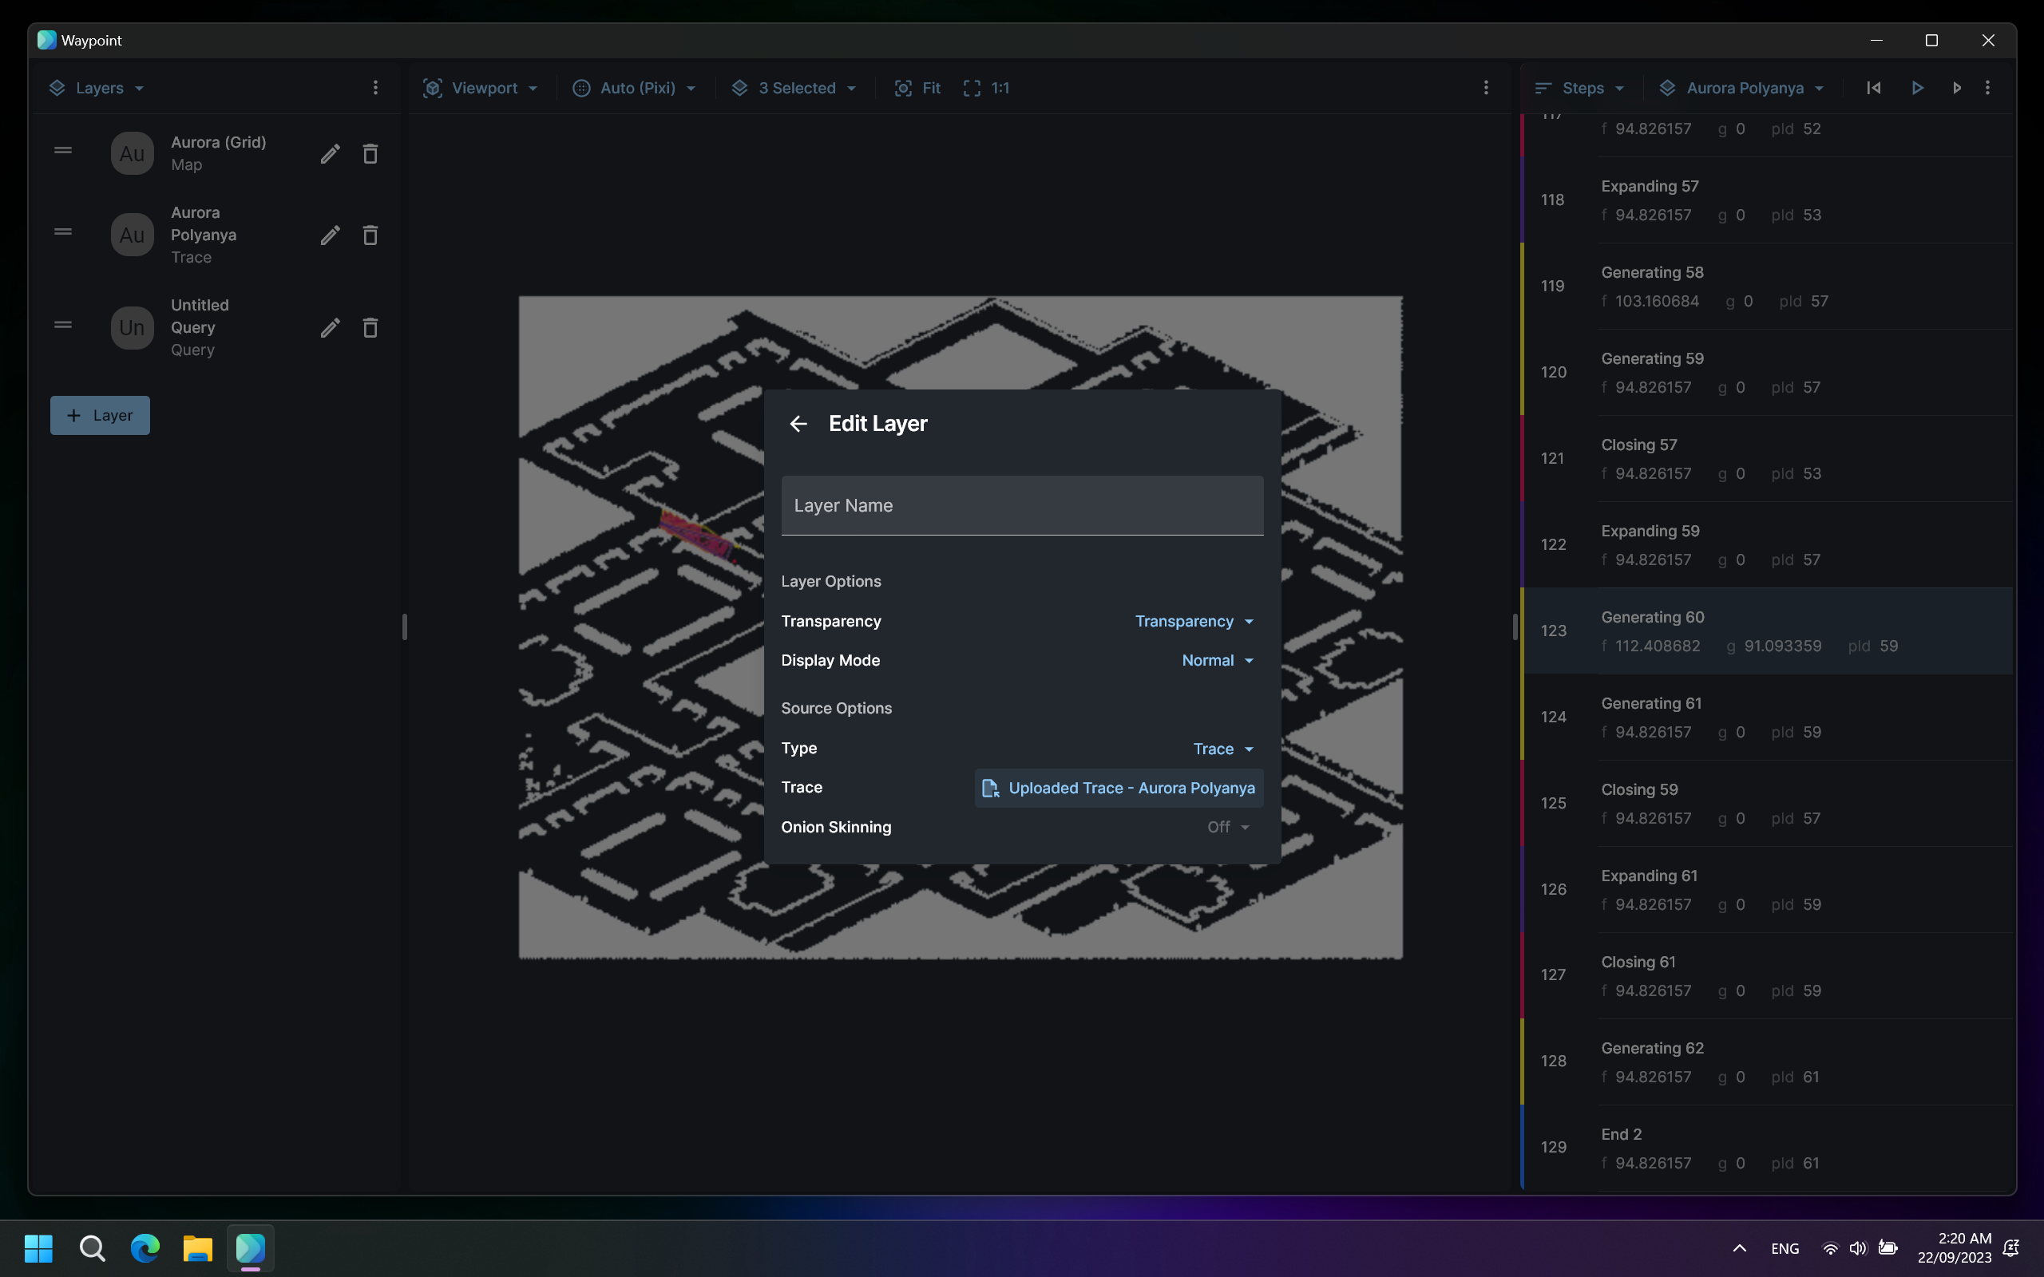The image size is (2044, 1277).
Task: Step forward one step
Action: point(1956,88)
